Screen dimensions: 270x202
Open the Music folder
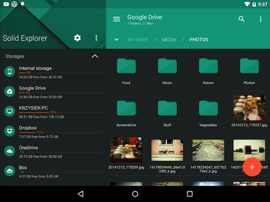pyautogui.click(x=167, y=71)
